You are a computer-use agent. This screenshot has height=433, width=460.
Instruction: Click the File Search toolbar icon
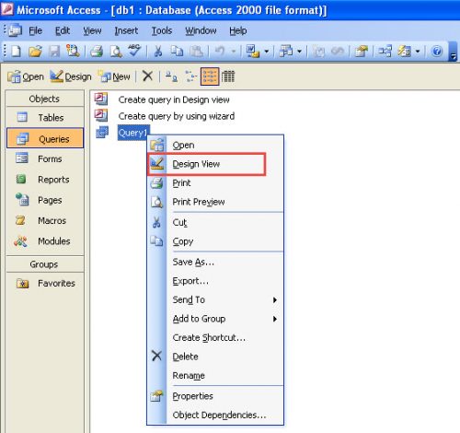(73, 51)
